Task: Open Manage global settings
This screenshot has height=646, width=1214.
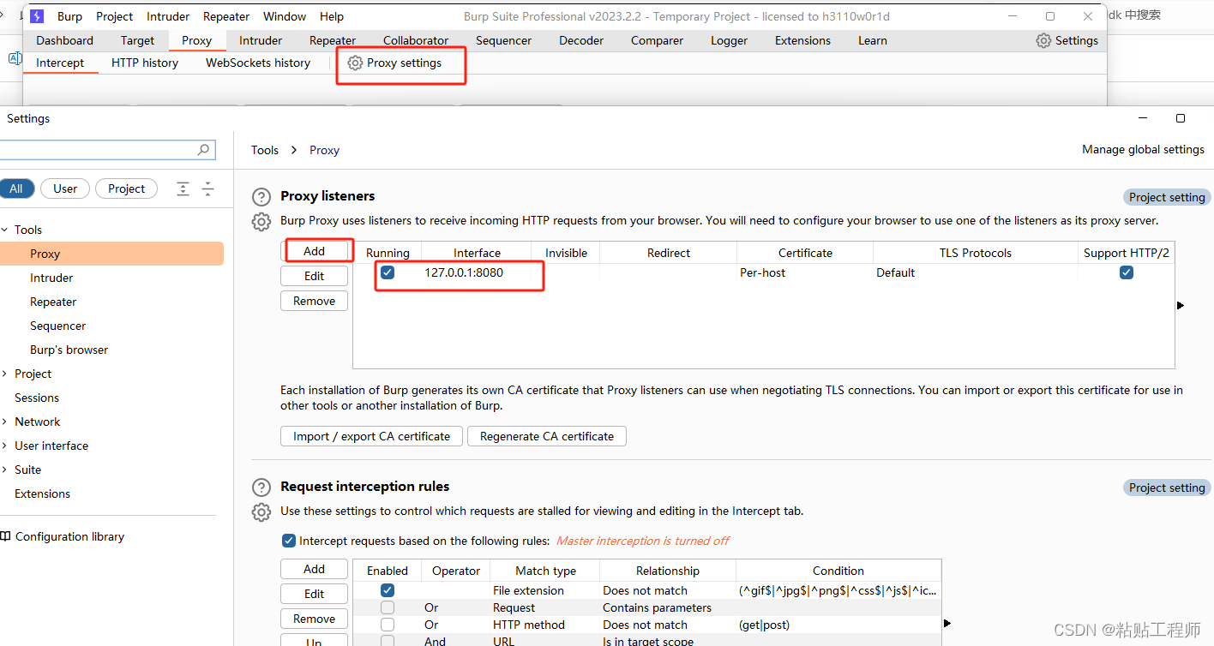Action: (x=1143, y=149)
